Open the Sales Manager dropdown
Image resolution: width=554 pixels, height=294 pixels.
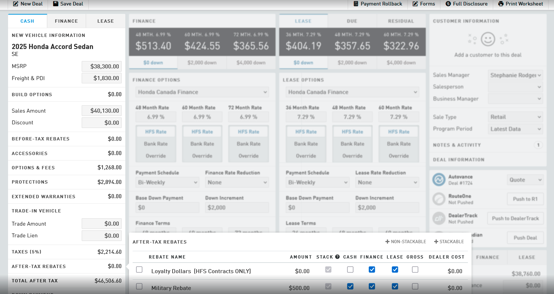(x=516, y=75)
